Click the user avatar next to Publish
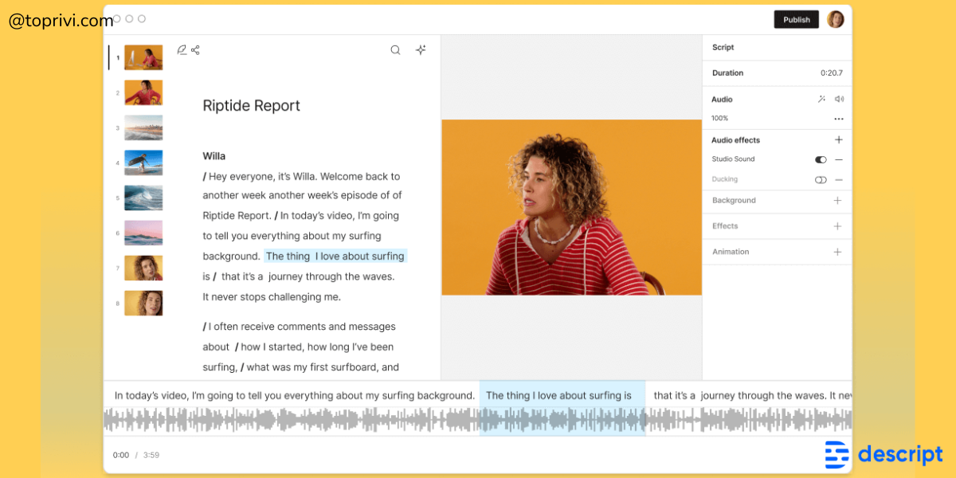 (x=835, y=19)
